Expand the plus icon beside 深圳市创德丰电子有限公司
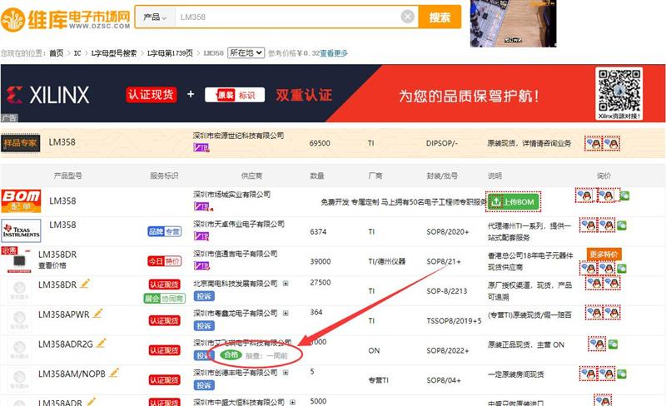This screenshot has height=406, width=666. coord(286,373)
